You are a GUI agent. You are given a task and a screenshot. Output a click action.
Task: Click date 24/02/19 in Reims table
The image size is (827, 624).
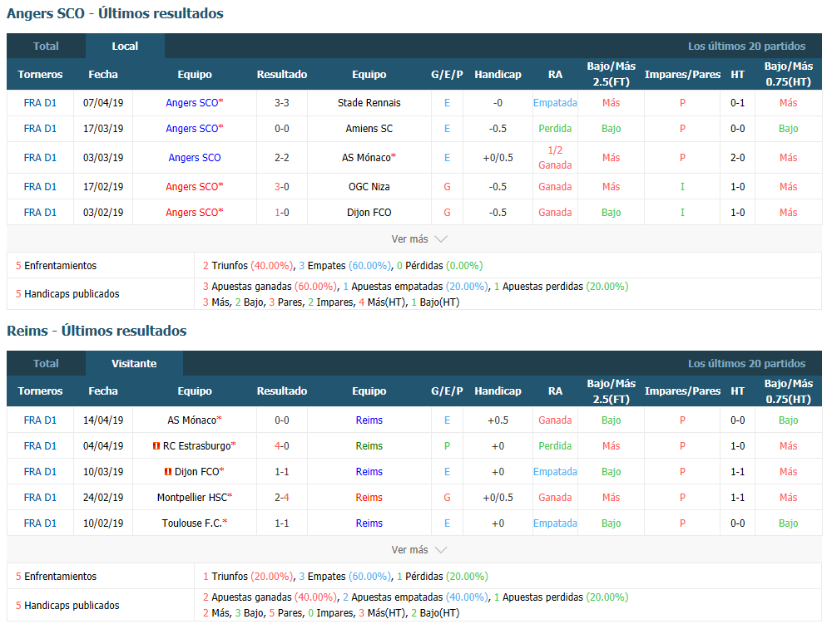tap(103, 498)
